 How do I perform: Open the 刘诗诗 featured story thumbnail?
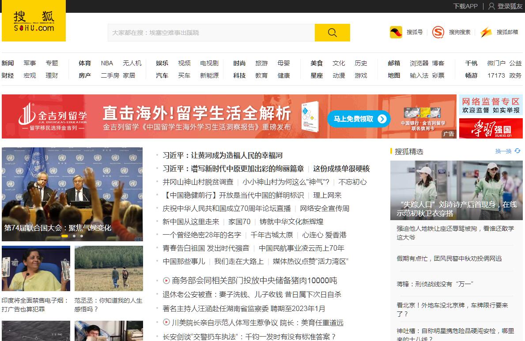pos(456,190)
